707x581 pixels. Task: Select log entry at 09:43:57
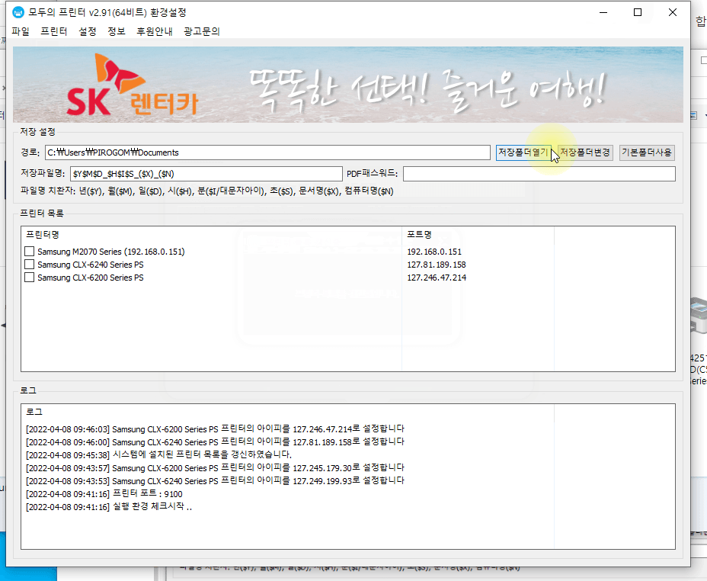[215, 468]
